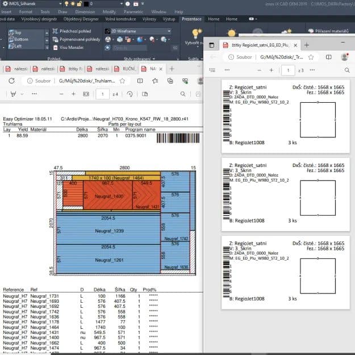355x355 pixels.
Task: Open tab actions menu in right browser
Action: 211,45
